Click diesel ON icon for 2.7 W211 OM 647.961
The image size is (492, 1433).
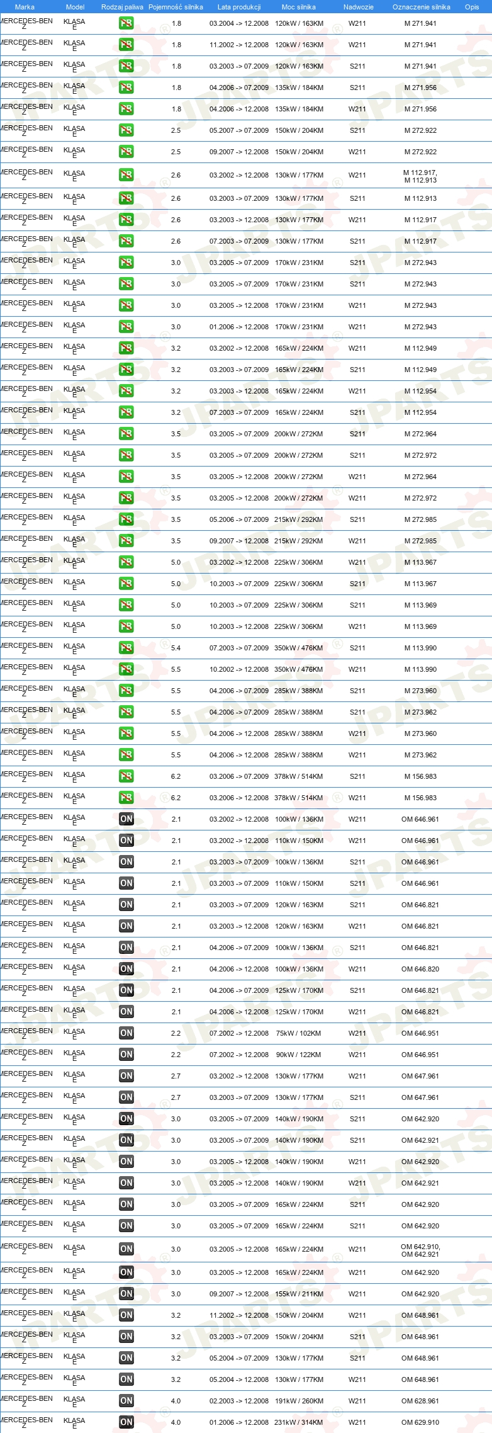126,1076
